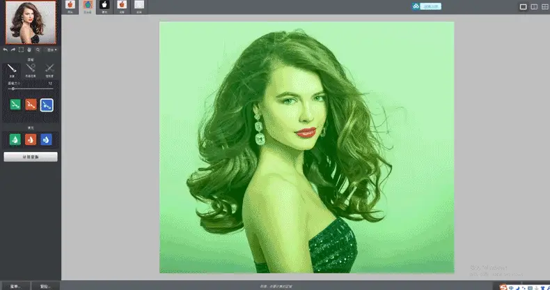
Task: Select the magnifier zoom tool
Action: (x=38, y=50)
